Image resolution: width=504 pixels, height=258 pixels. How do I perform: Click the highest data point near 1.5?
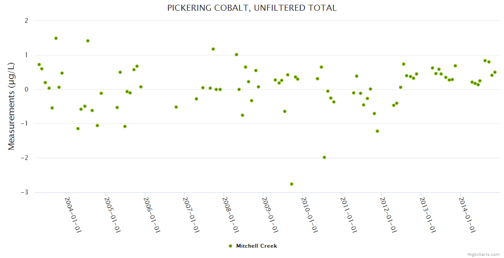(56, 38)
